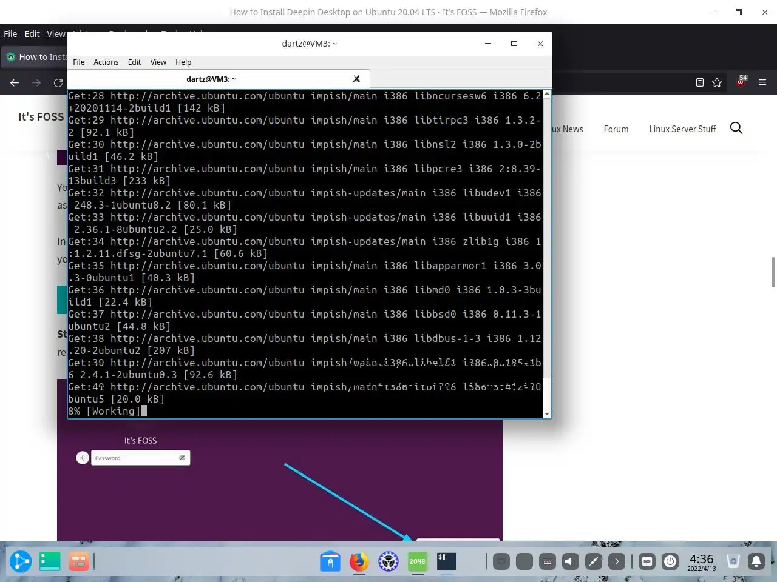
Task: Minimize the dartz@VM3 terminal window
Action: point(488,44)
